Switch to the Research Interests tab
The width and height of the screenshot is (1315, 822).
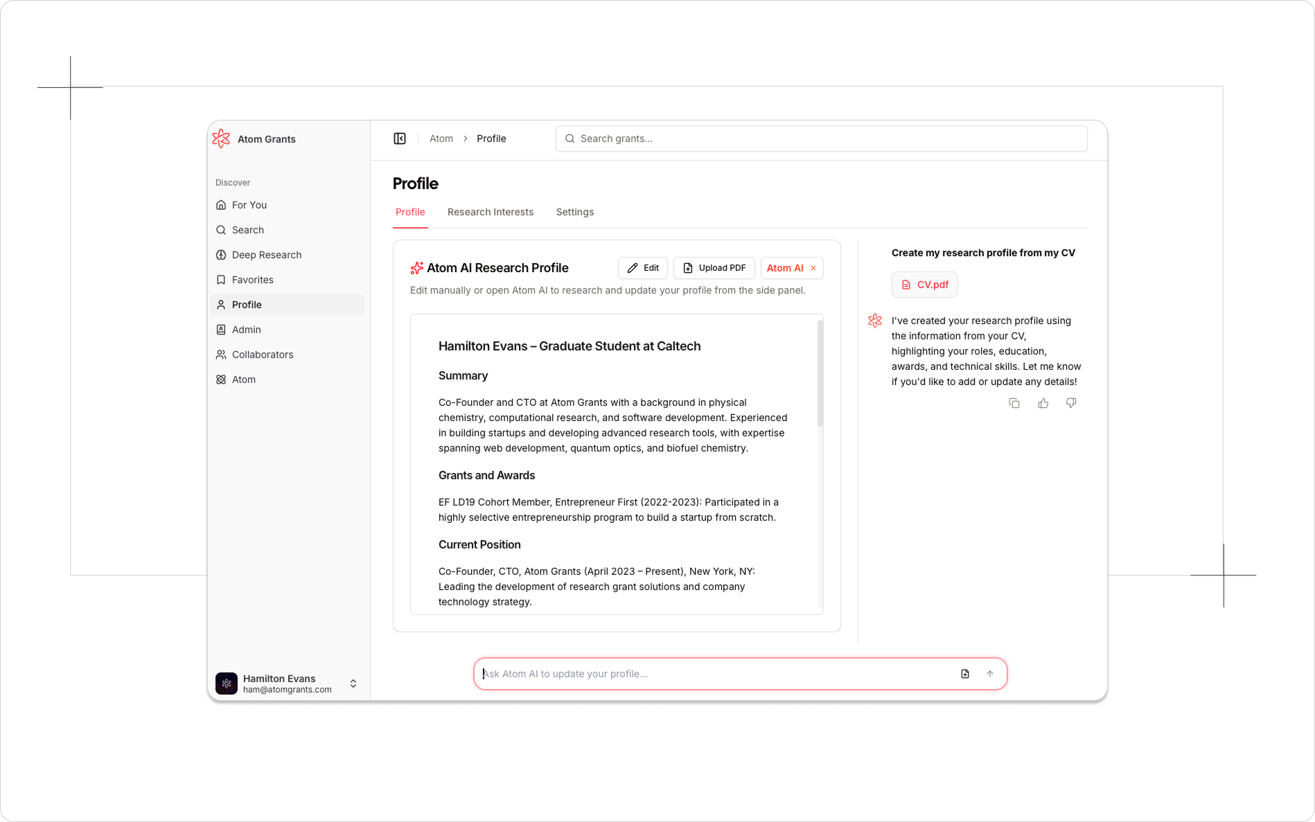point(490,212)
